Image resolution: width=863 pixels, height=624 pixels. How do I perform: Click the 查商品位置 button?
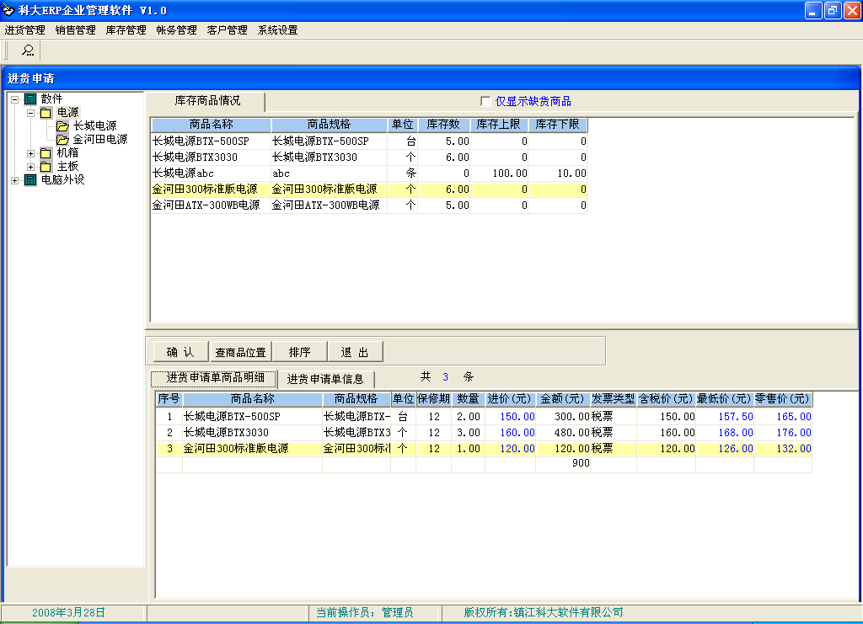[240, 352]
